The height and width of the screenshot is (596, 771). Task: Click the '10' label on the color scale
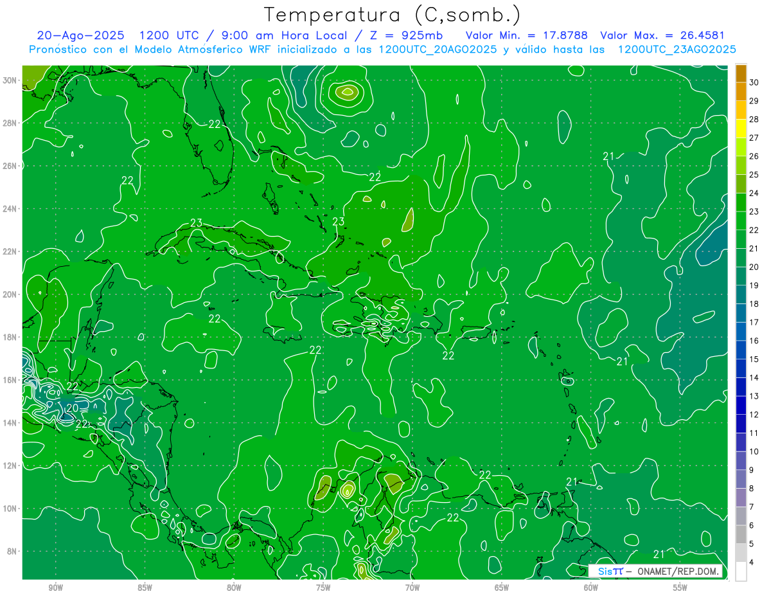754,451
